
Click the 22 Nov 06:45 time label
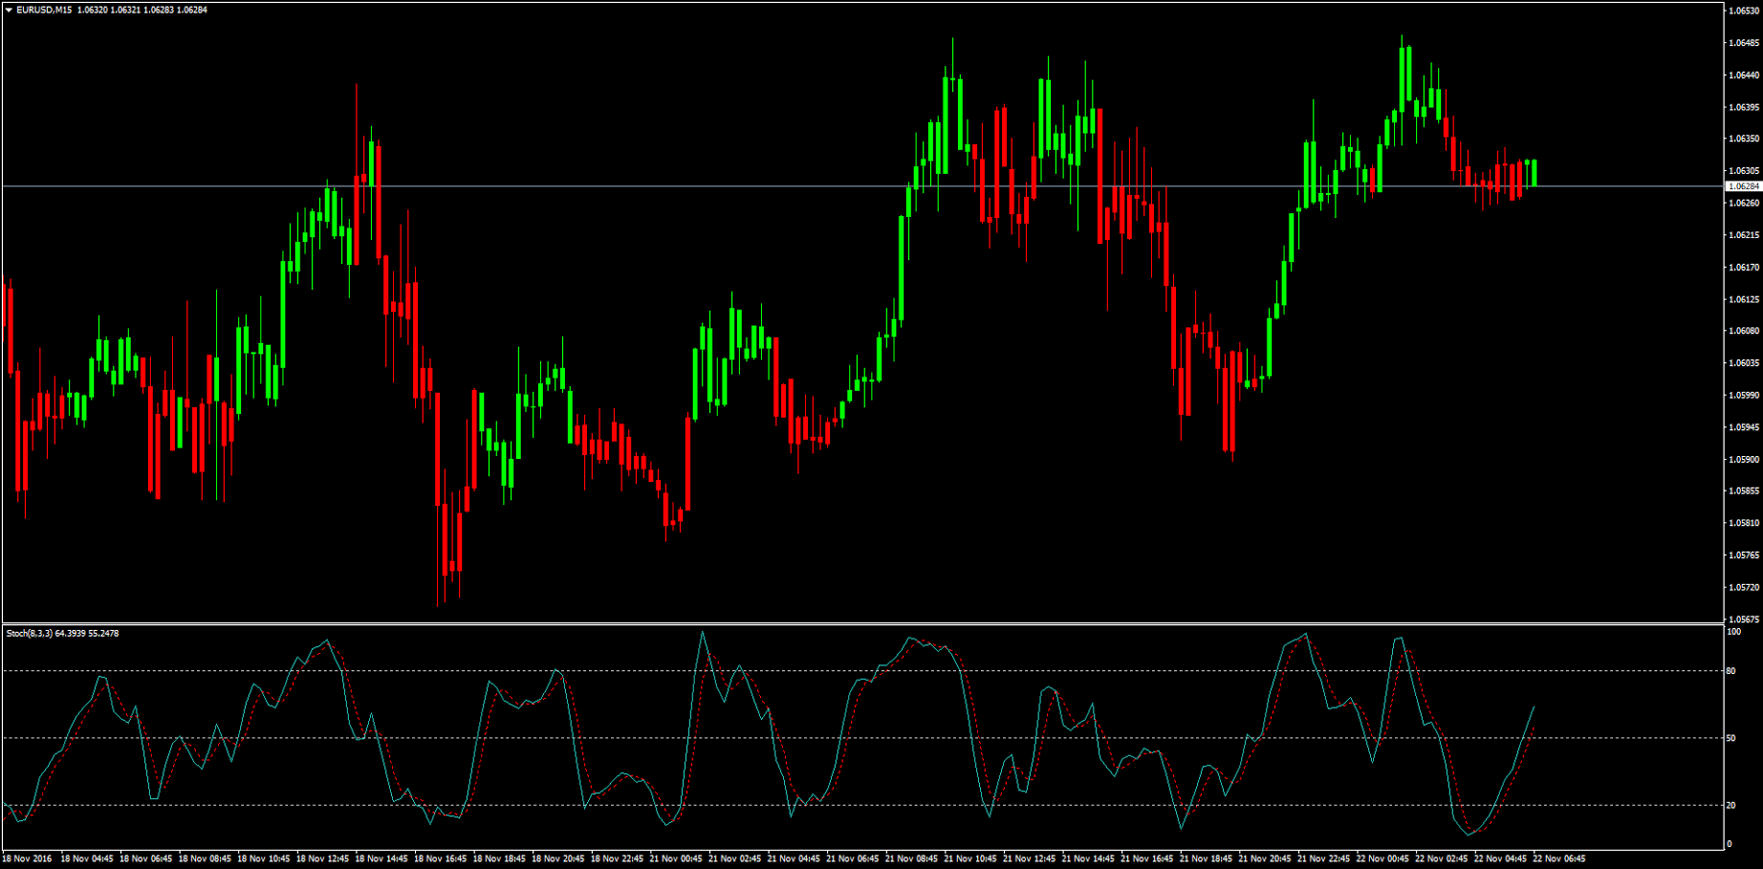[1560, 858]
